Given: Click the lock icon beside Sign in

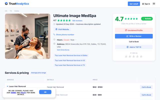Looking at the screenshot, I should 143,4.
